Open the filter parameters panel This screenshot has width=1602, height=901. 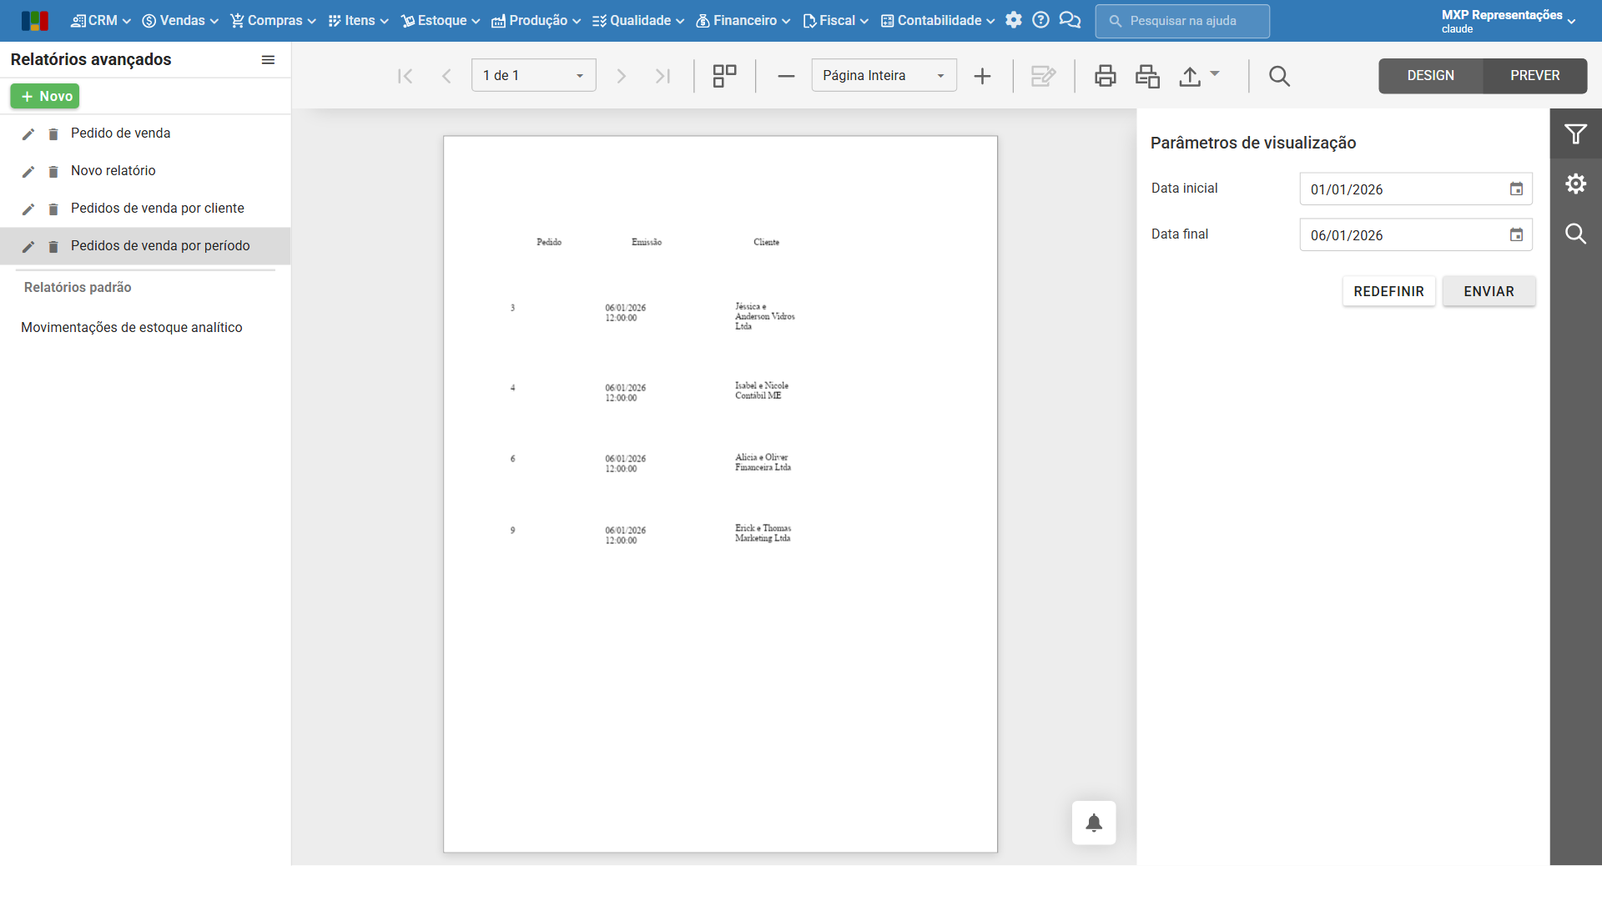[1575, 133]
